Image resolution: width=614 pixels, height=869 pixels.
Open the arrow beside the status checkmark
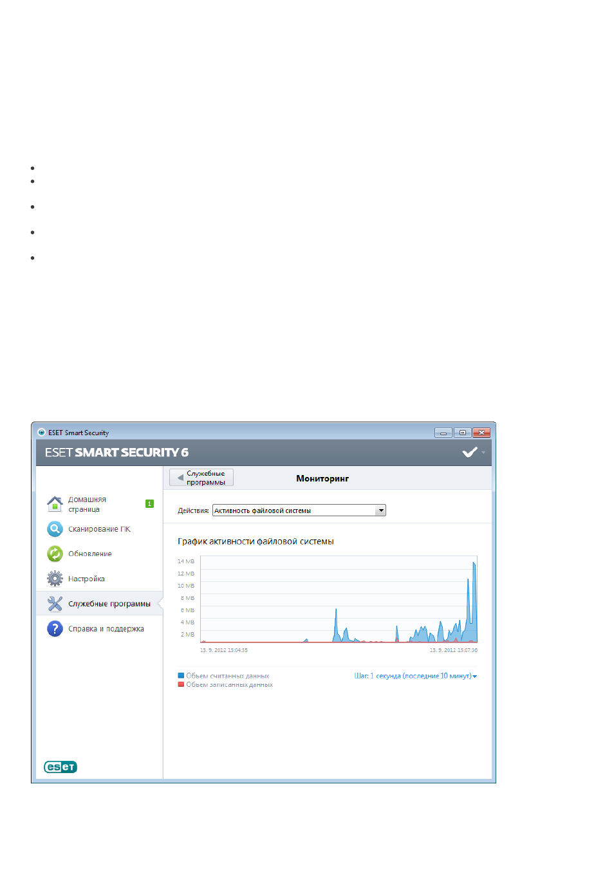pyautogui.click(x=483, y=453)
